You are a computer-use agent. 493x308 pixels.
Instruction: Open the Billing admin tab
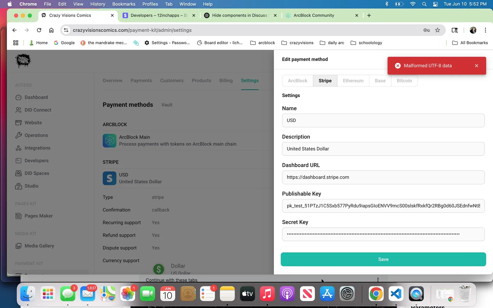(226, 81)
